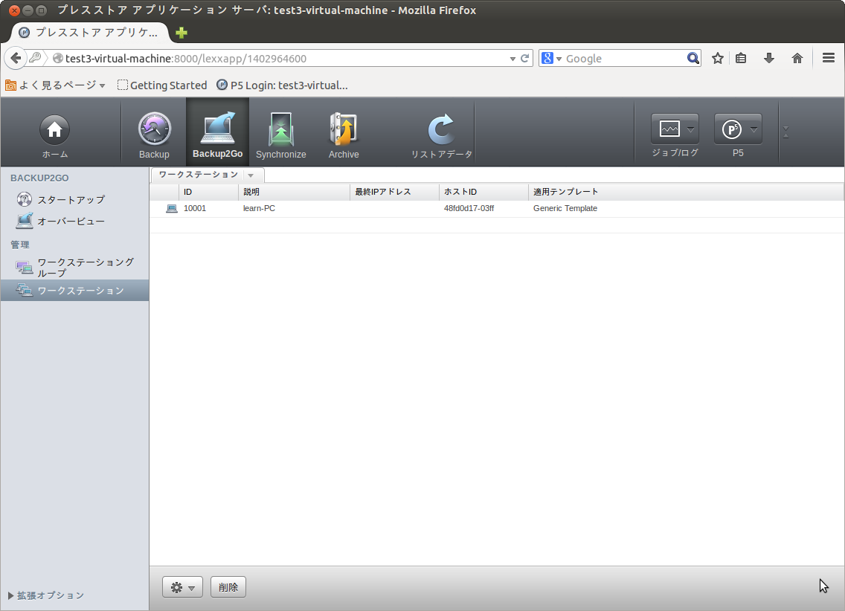Select オーバービュー in sidebar
This screenshot has height=611, width=845.
71,222
